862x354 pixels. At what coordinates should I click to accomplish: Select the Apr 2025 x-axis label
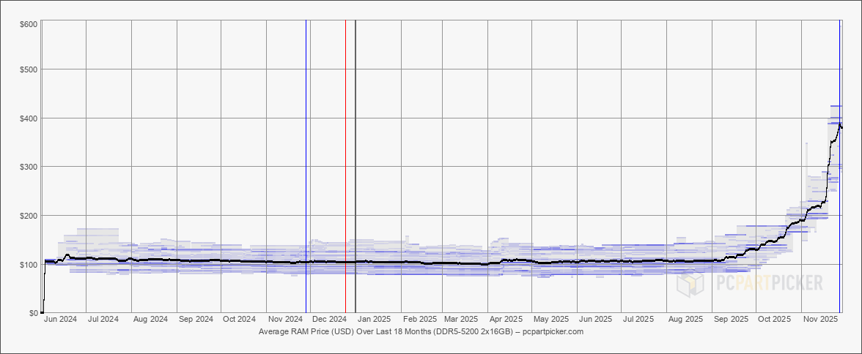pyautogui.click(x=506, y=320)
